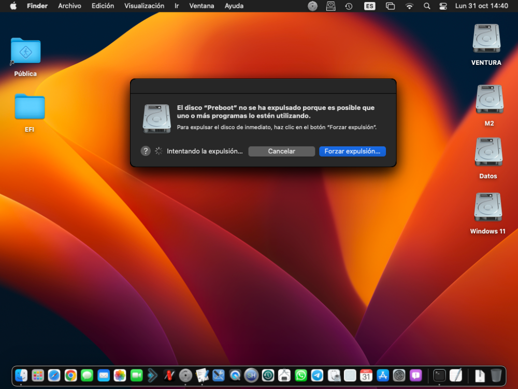This screenshot has width=518, height=389.
Task: Open the zip archive in the Dock
Action: (x=480, y=376)
